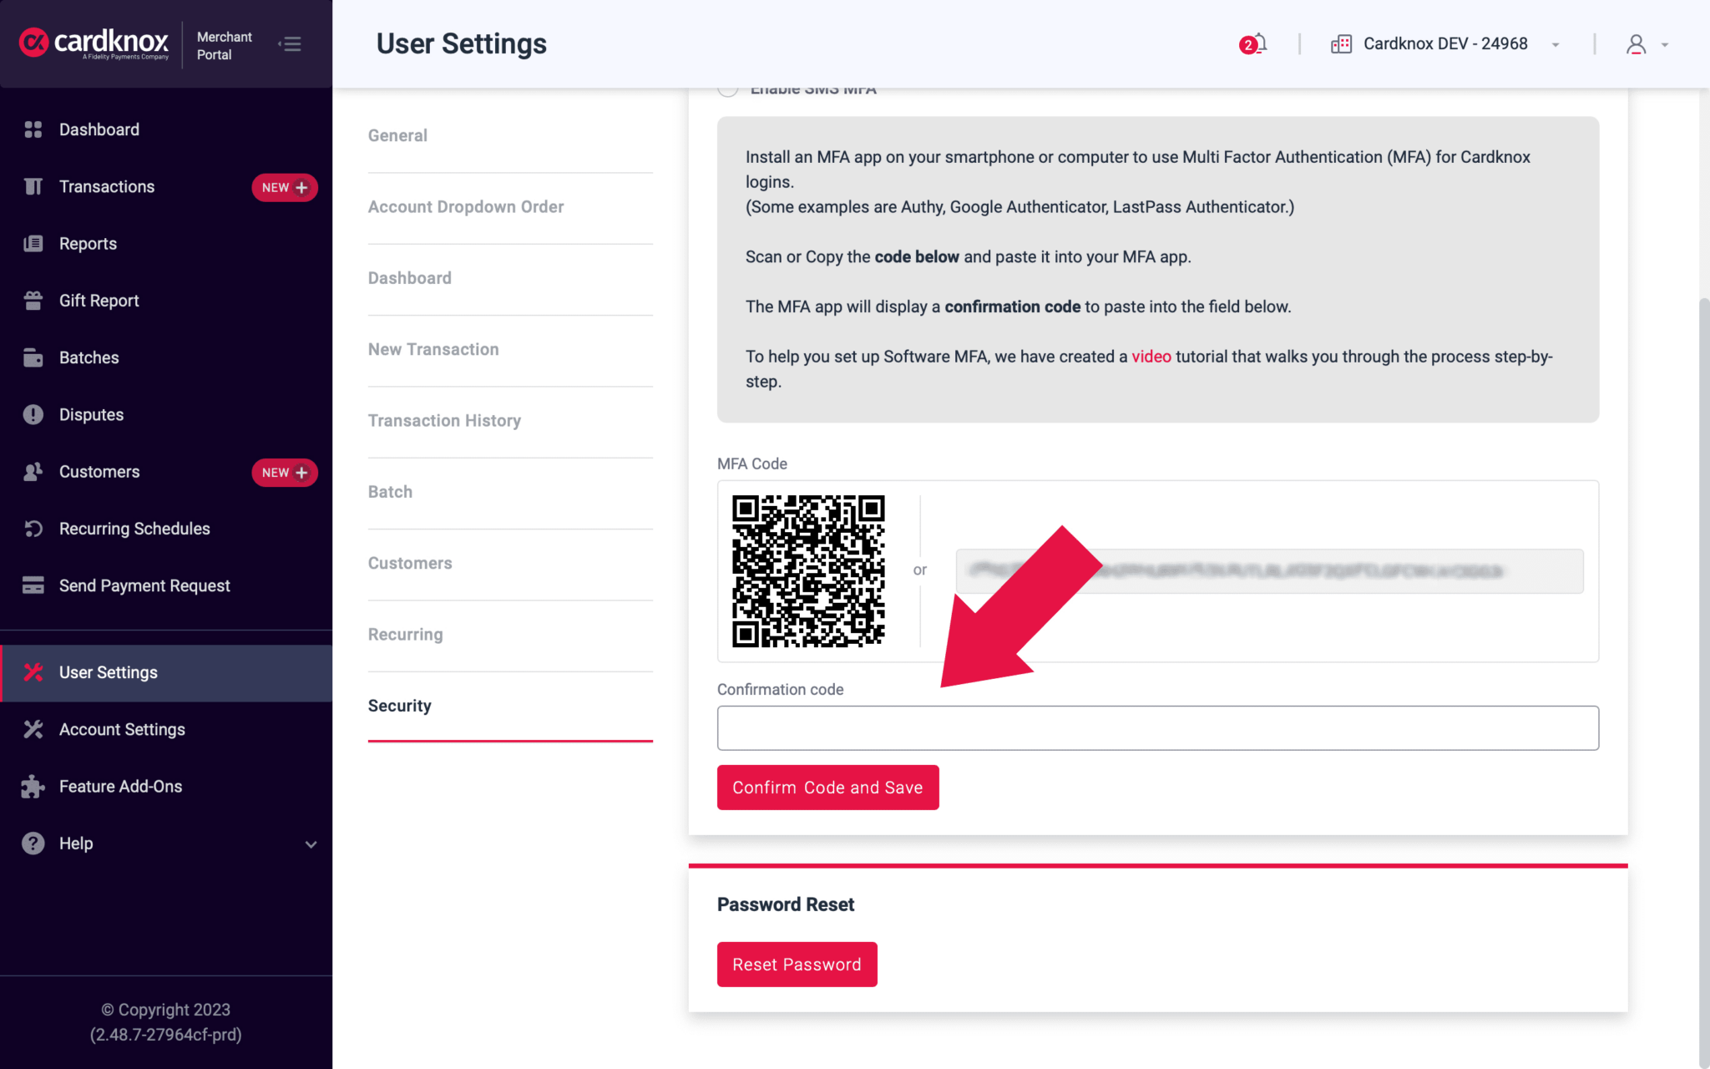Open Dashboard in the left sidebar
This screenshot has width=1710, height=1069.
pos(99,129)
